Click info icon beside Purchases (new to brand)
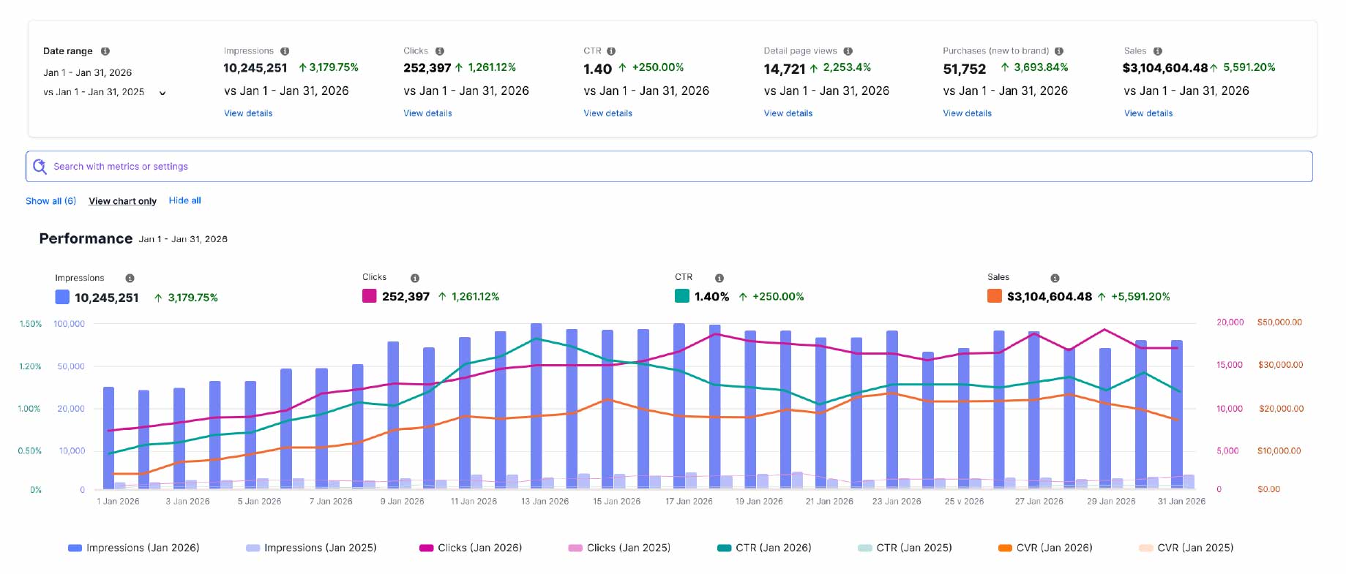Screen dimensions: 1346x574 pos(1059,51)
